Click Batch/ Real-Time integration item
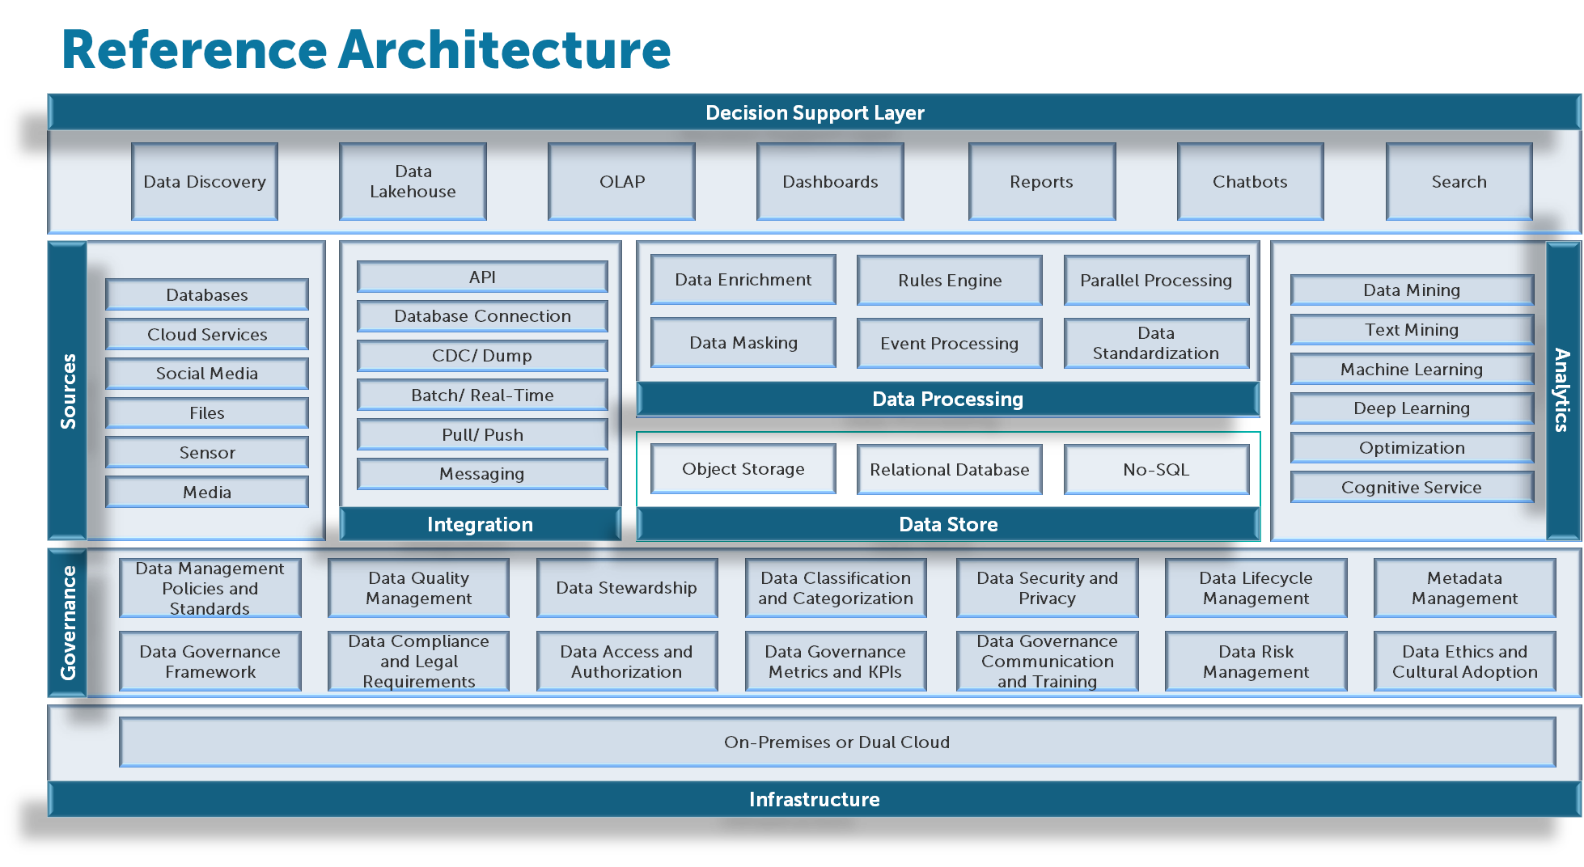Screen dimensions: 1584x867 [x=482, y=395]
